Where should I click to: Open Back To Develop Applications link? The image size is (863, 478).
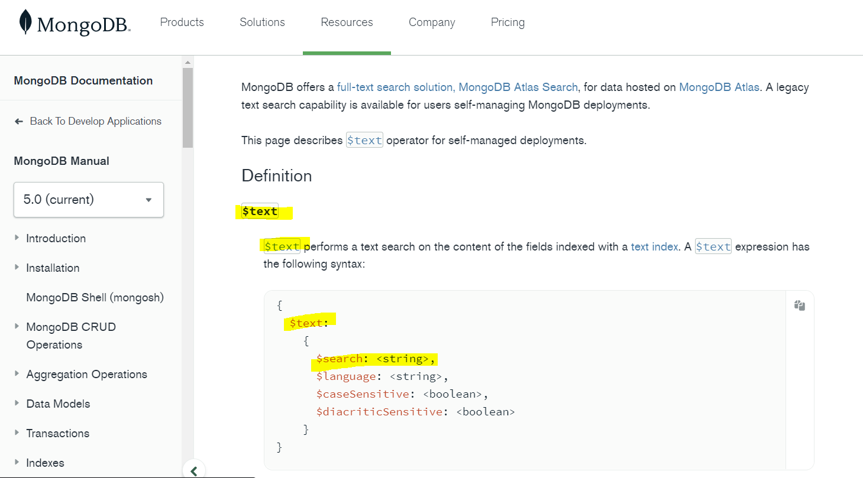pos(95,121)
